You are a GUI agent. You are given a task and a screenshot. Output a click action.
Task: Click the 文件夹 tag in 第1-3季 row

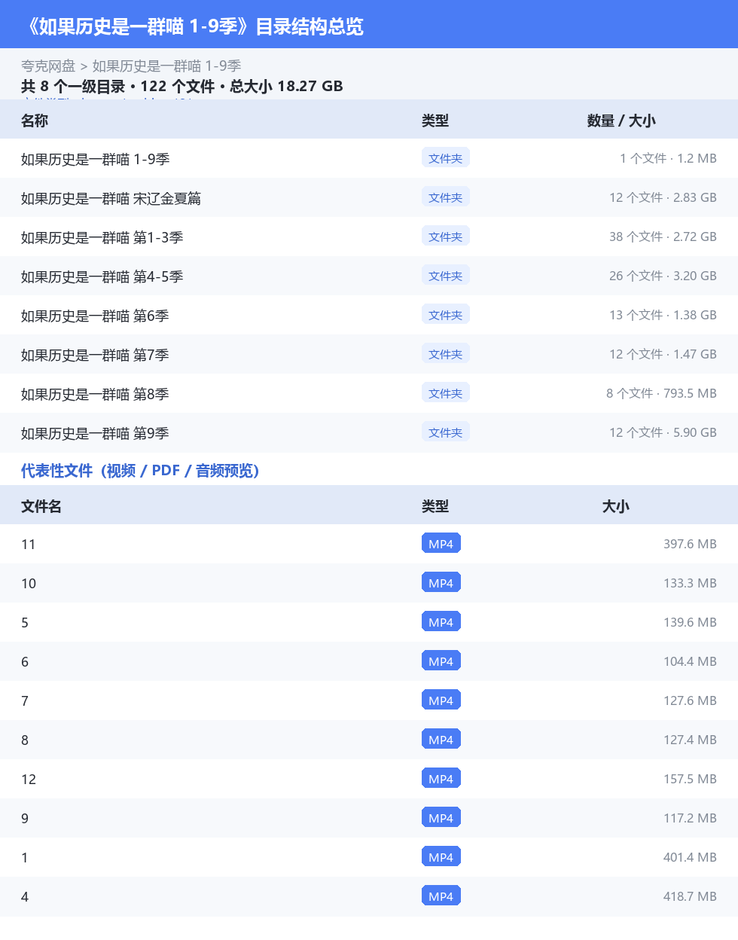(446, 237)
